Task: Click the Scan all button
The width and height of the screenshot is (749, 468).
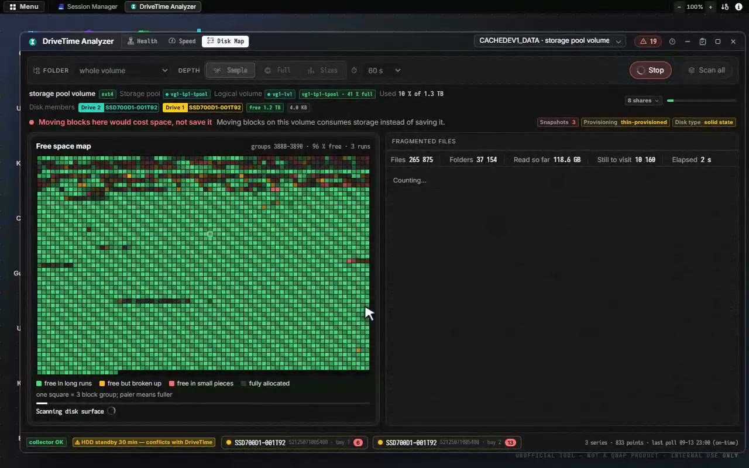Action: (706, 70)
